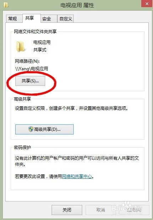Image resolution: width=153 pixels, height=220 pixels.
Task: Click the 电视应用 属性 title bar text
Action: [77, 5]
